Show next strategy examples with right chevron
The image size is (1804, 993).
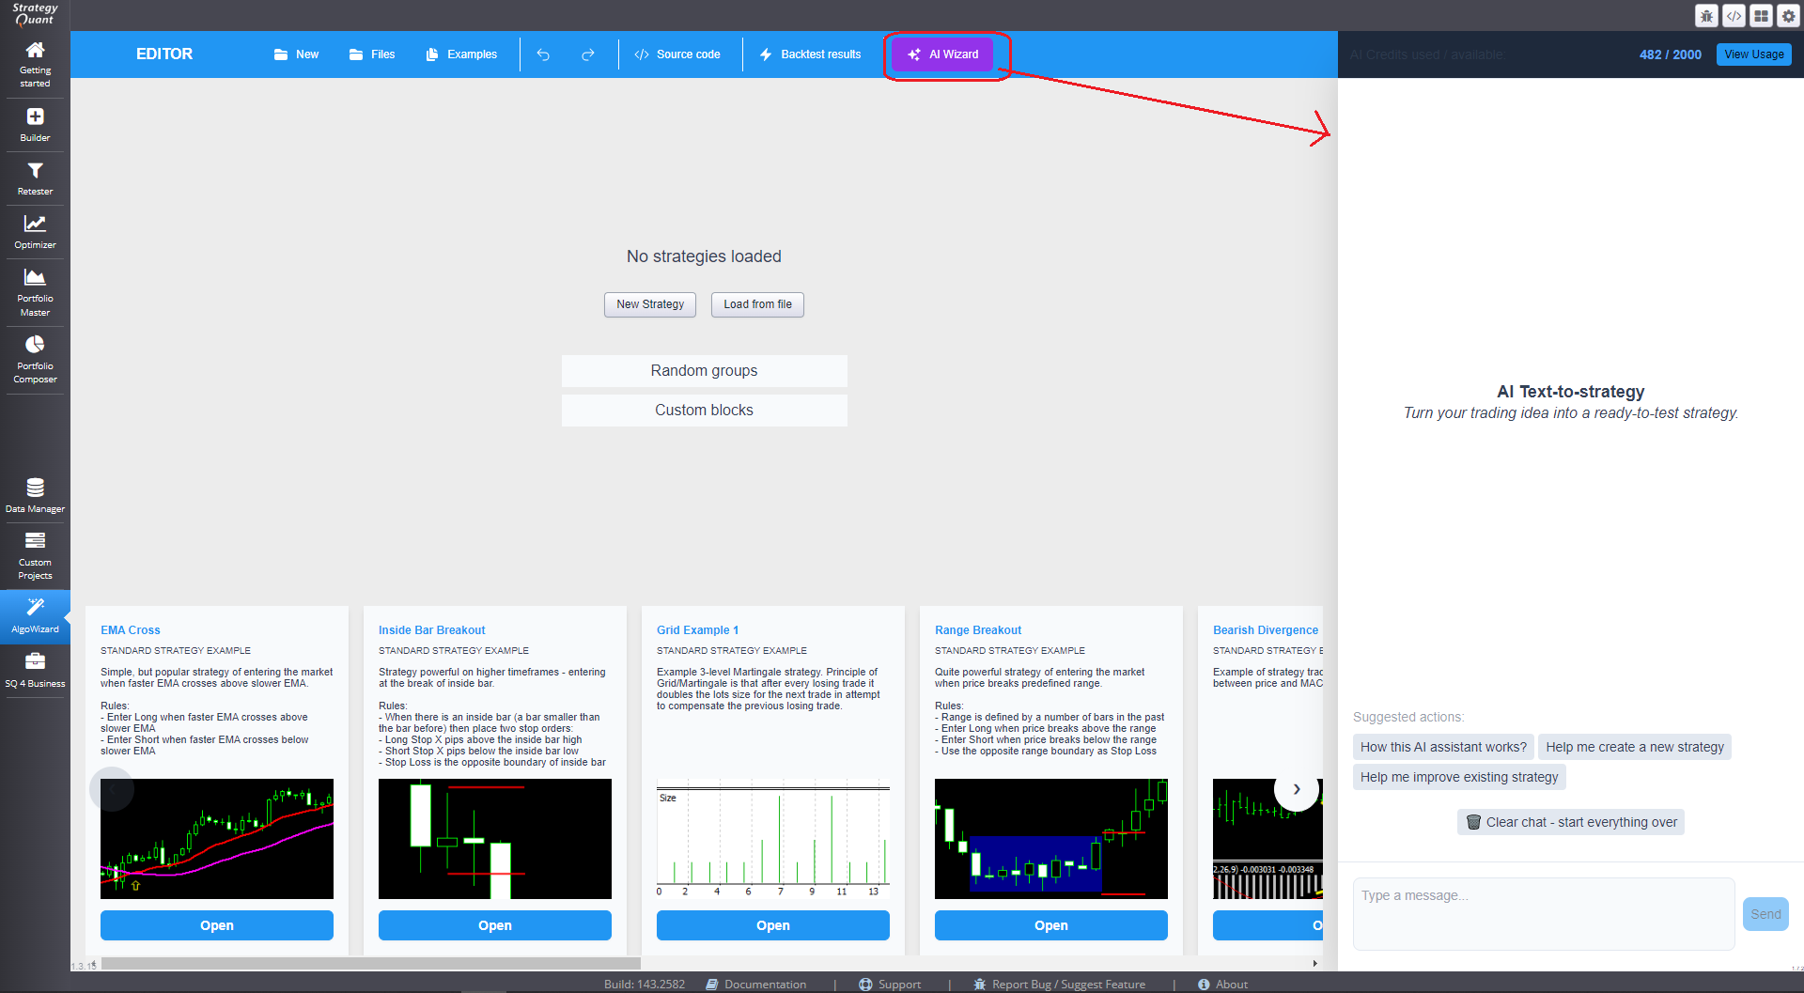[x=1296, y=789]
